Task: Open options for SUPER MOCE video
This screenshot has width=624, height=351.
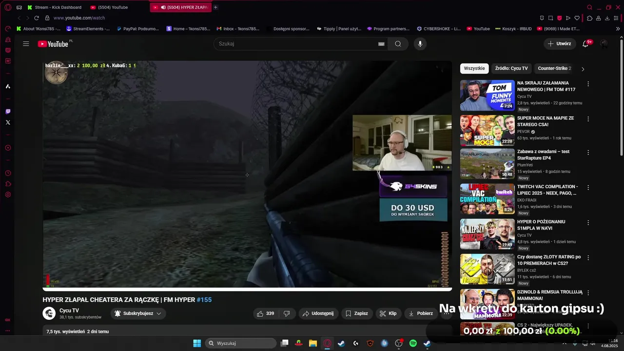Action: click(588, 119)
